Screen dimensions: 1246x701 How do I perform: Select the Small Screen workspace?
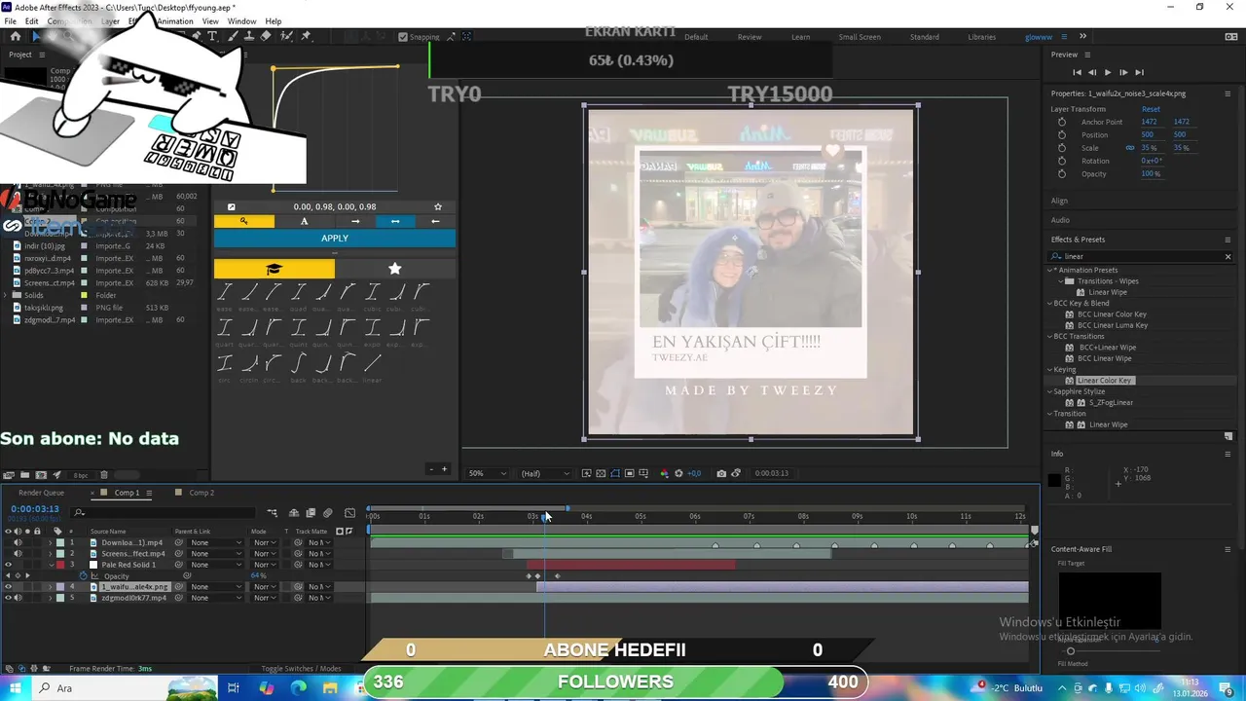pyautogui.click(x=860, y=37)
